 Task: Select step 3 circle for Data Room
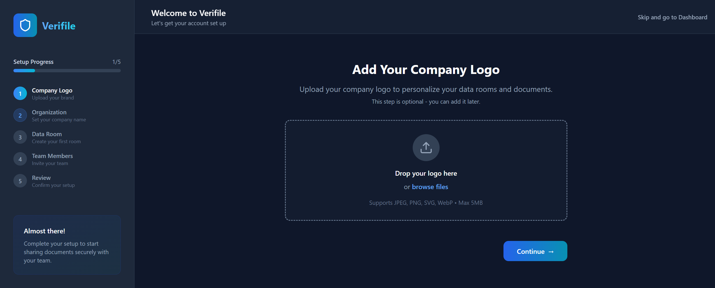(x=20, y=137)
